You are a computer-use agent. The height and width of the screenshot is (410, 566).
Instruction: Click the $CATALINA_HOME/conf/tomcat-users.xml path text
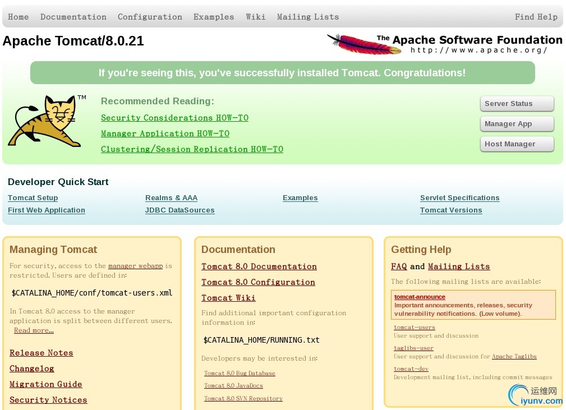point(92,293)
